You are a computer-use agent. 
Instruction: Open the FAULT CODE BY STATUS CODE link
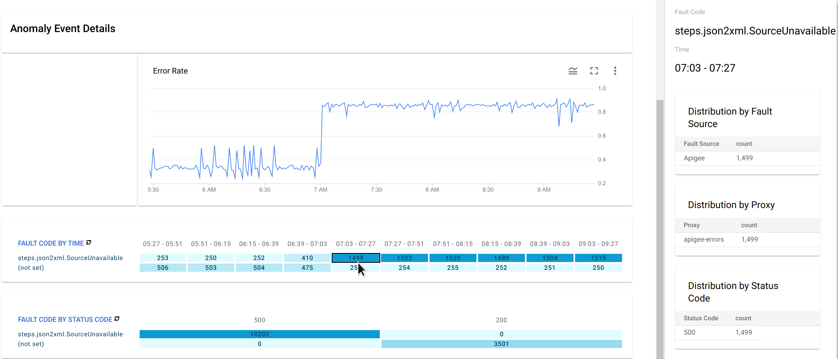coord(65,320)
